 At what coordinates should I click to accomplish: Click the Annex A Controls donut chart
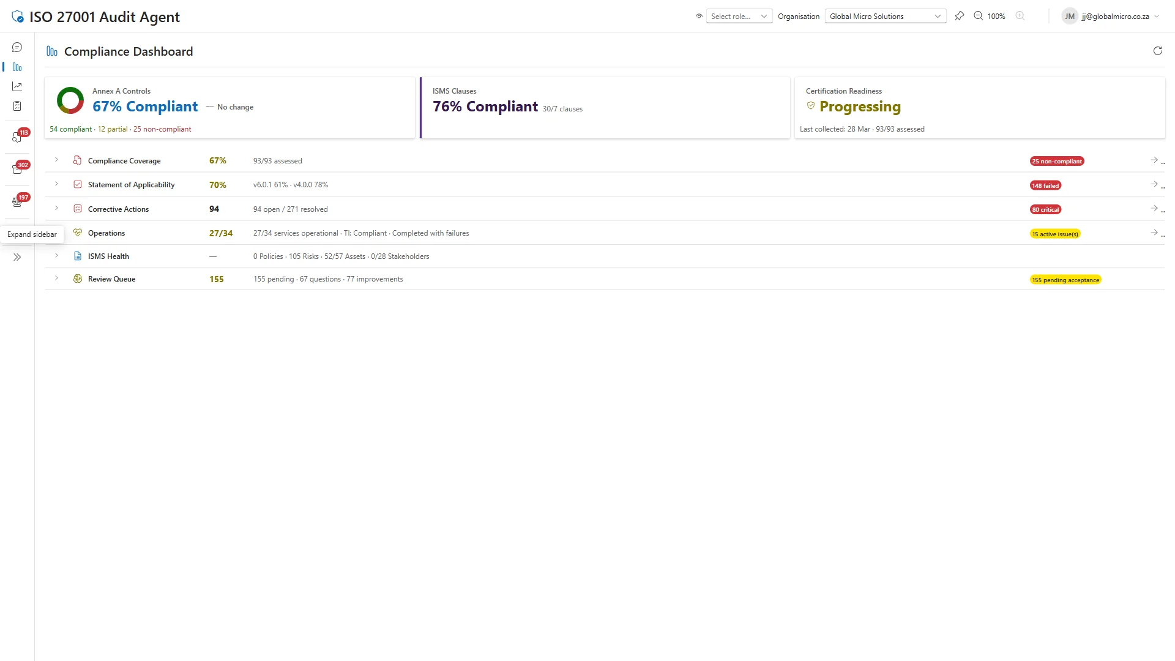(x=70, y=100)
